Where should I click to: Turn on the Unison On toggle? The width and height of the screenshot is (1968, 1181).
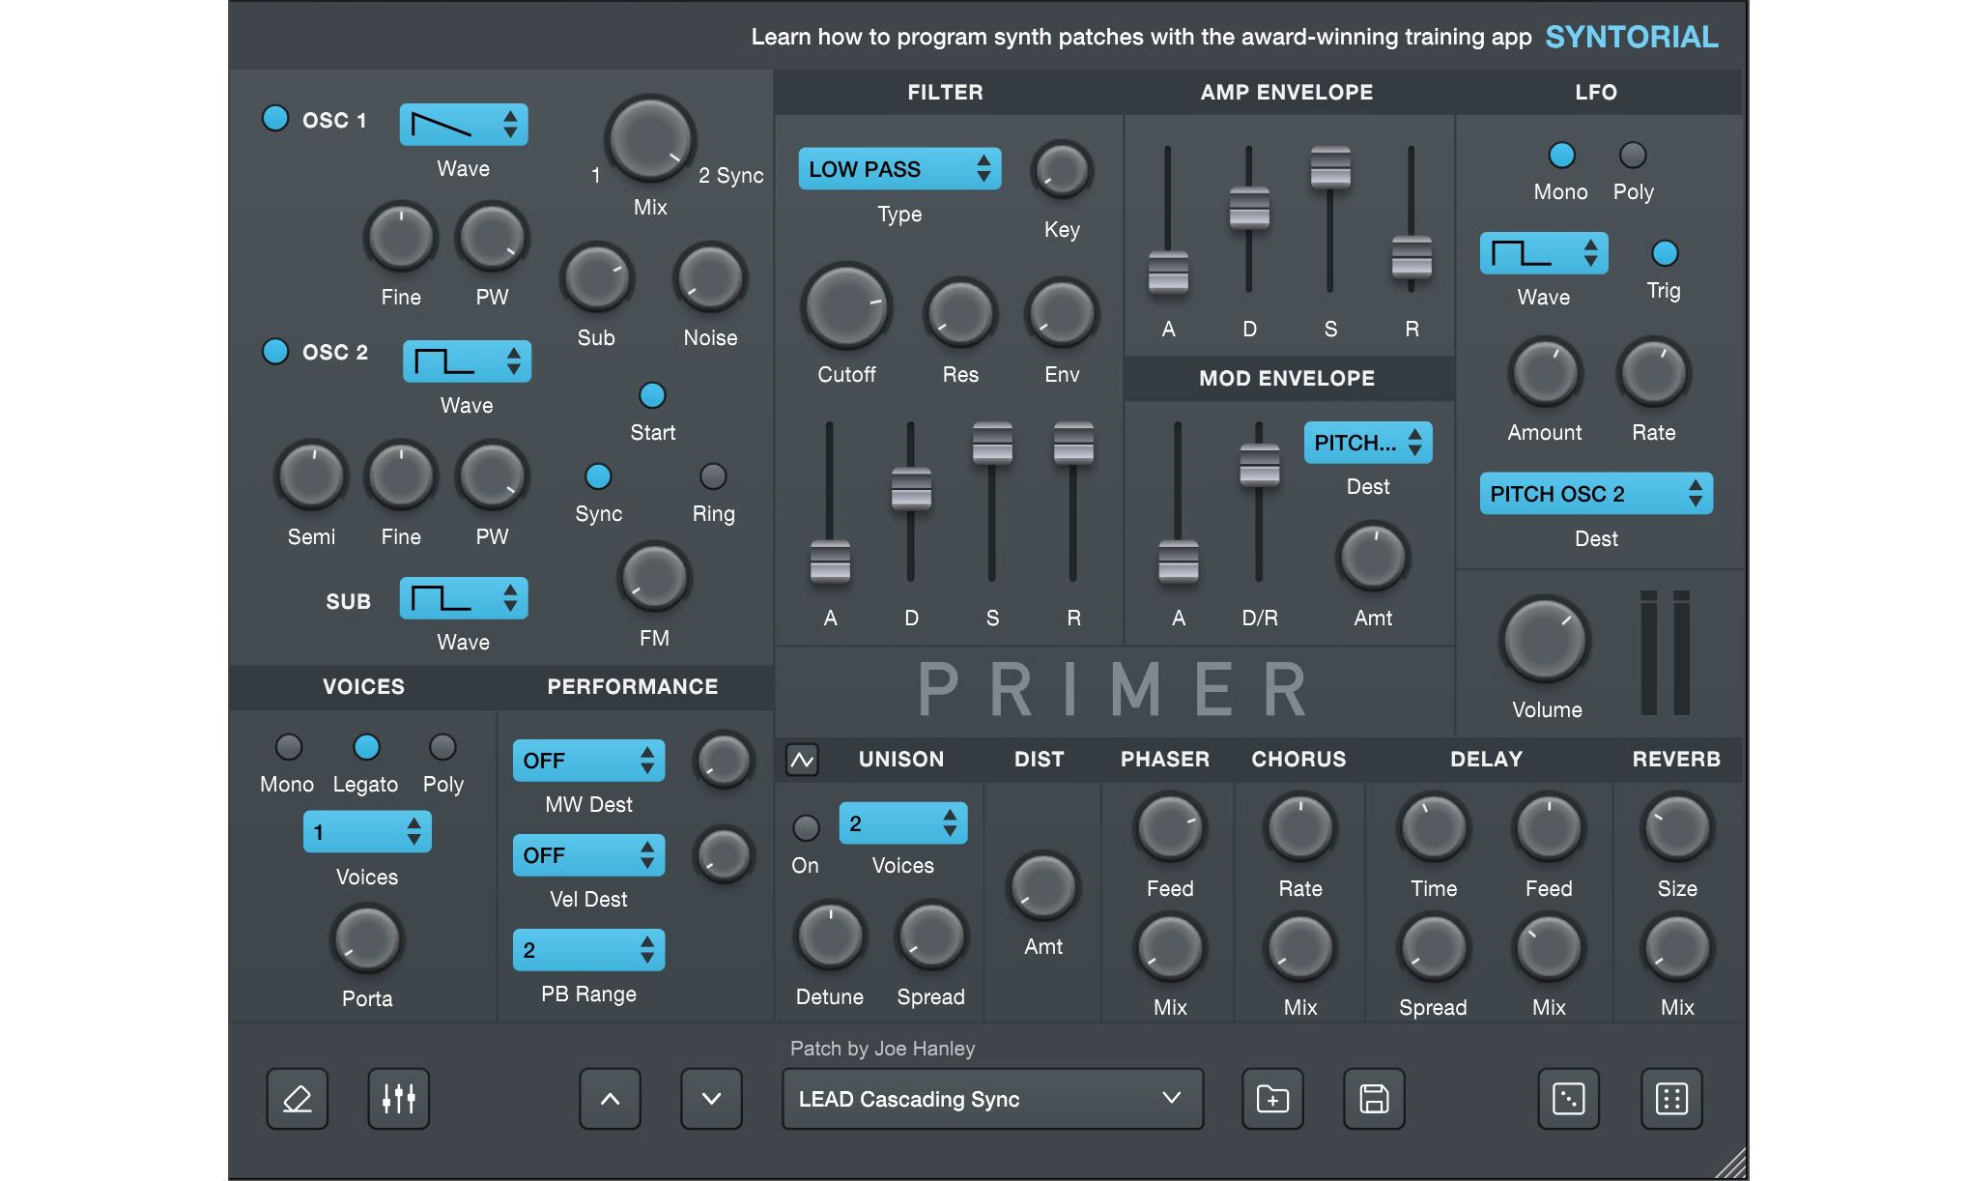[x=805, y=828]
